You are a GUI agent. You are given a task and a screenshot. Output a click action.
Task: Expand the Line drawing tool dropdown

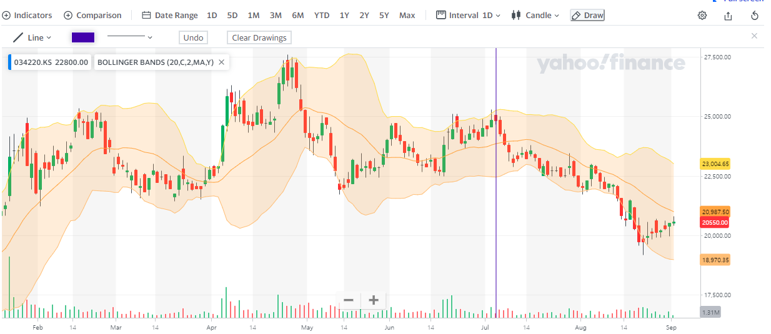32,37
